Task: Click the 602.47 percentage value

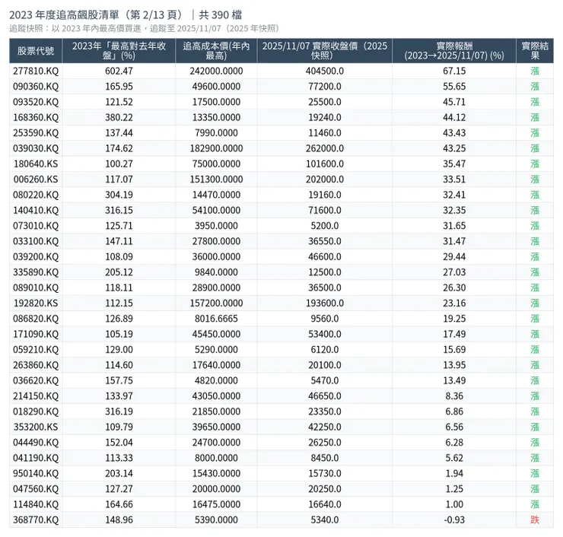Action: 119,71
